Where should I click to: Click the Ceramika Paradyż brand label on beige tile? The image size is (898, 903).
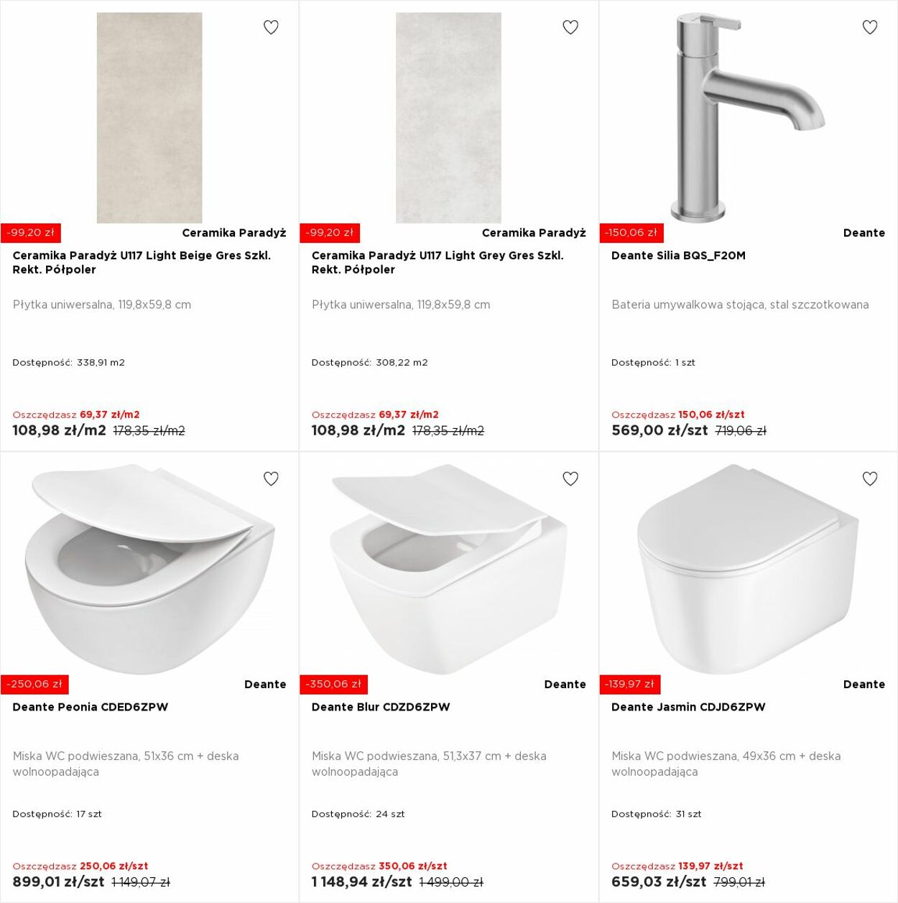pyautogui.click(x=234, y=233)
